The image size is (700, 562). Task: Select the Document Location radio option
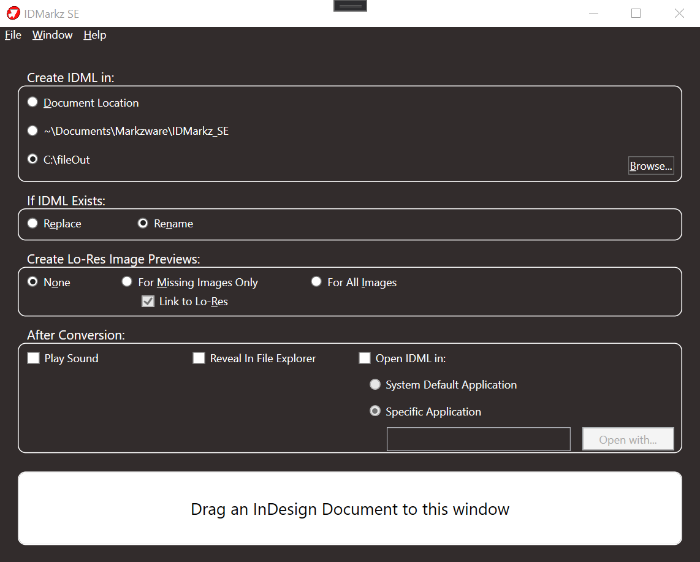32,102
